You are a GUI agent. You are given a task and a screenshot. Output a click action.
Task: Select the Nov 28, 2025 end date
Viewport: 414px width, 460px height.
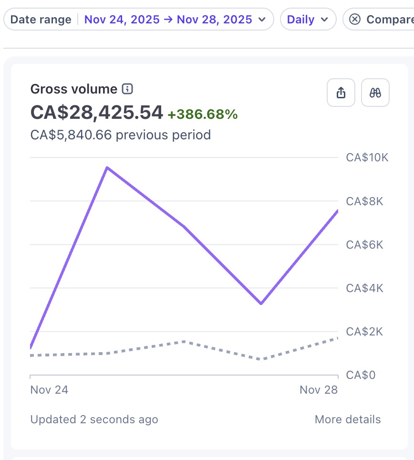(x=214, y=20)
